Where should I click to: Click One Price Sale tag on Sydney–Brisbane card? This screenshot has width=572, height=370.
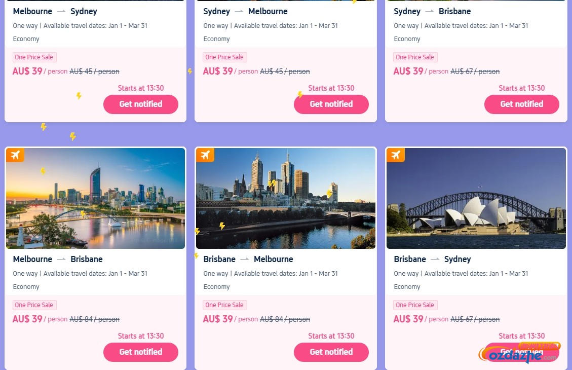click(x=415, y=57)
